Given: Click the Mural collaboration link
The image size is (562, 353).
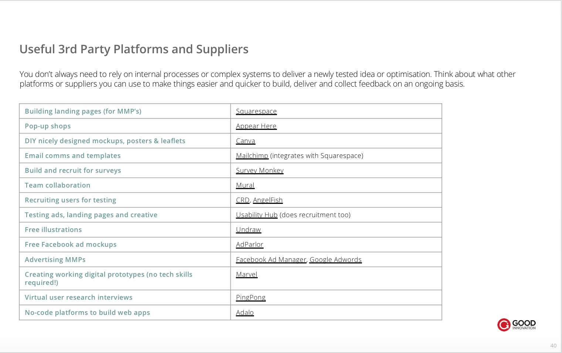Looking at the screenshot, I should point(245,185).
